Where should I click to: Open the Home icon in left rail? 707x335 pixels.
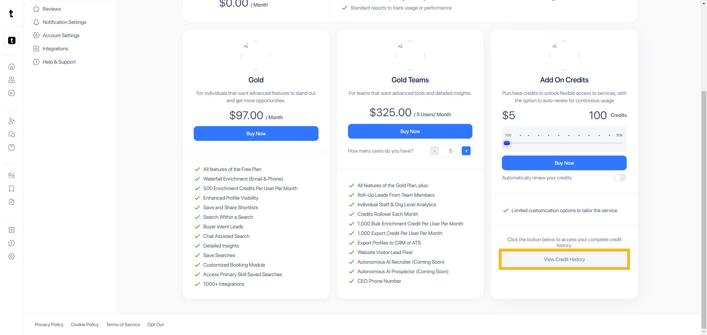tap(11, 67)
